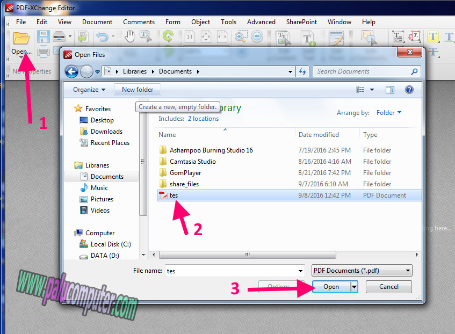Click the New folder button

[138, 90]
